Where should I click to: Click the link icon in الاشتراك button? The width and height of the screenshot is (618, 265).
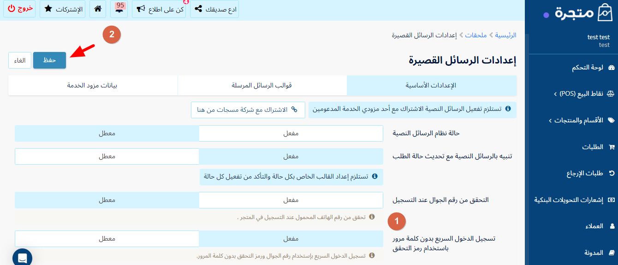coord(295,110)
